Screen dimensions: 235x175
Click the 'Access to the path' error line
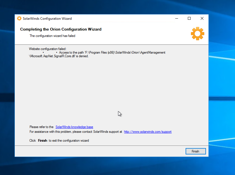click(x=112, y=52)
